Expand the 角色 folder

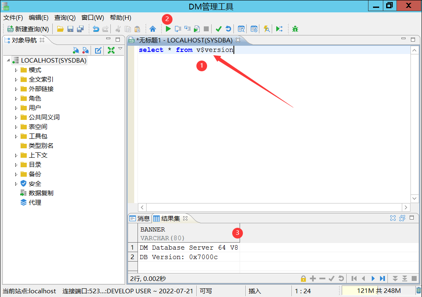coord(16,98)
